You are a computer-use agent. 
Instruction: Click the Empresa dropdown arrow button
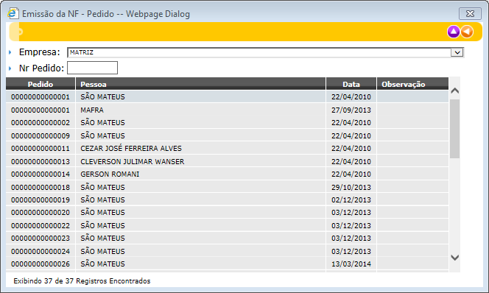(457, 52)
